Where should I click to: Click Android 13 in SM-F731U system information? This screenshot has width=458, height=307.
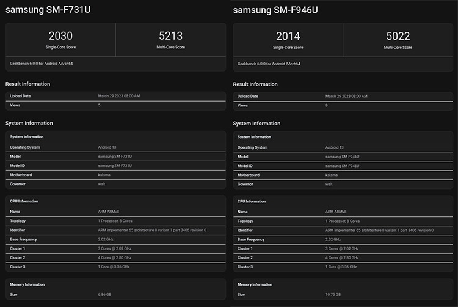point(107,147)
